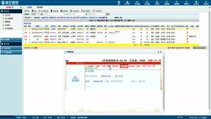The image size is (211, 119).
Task: Click the search text field in the query row
Action: pos(55,14)
